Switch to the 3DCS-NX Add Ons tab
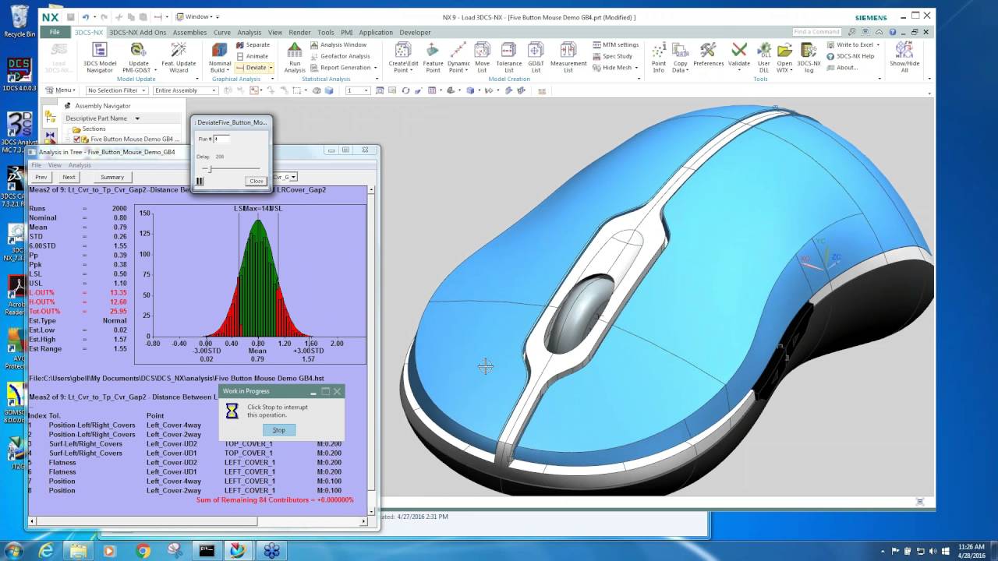 click(137, 33)
